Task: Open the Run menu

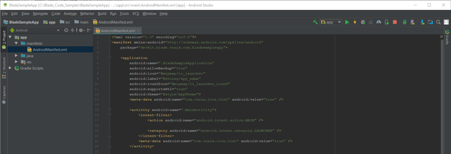Action: 113,14
